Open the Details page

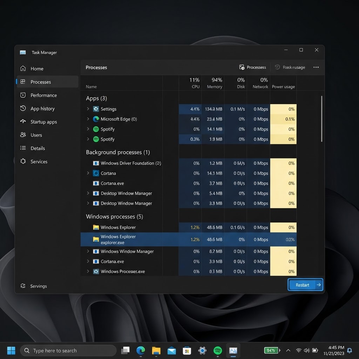click(x=48, y=148)
